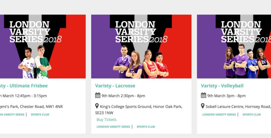Viewport: 271px width, 138px height.
Task: Select Sports Club tag on Volleyball card
Action: pyautogui.click(x=251, y=115)
